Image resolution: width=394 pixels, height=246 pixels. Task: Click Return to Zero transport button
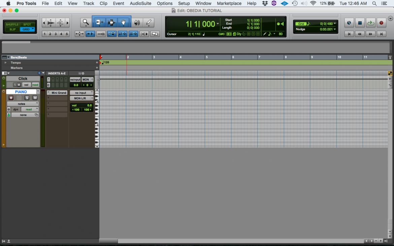click(349, 34)
